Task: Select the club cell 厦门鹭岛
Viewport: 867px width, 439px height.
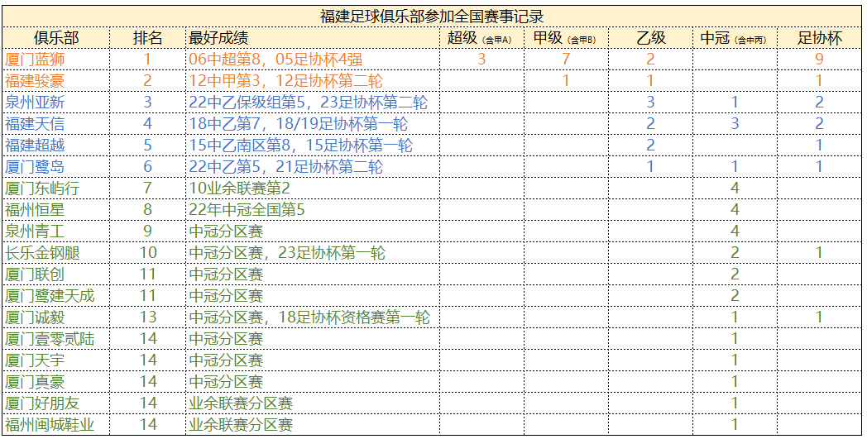Action: click(56, 166)
